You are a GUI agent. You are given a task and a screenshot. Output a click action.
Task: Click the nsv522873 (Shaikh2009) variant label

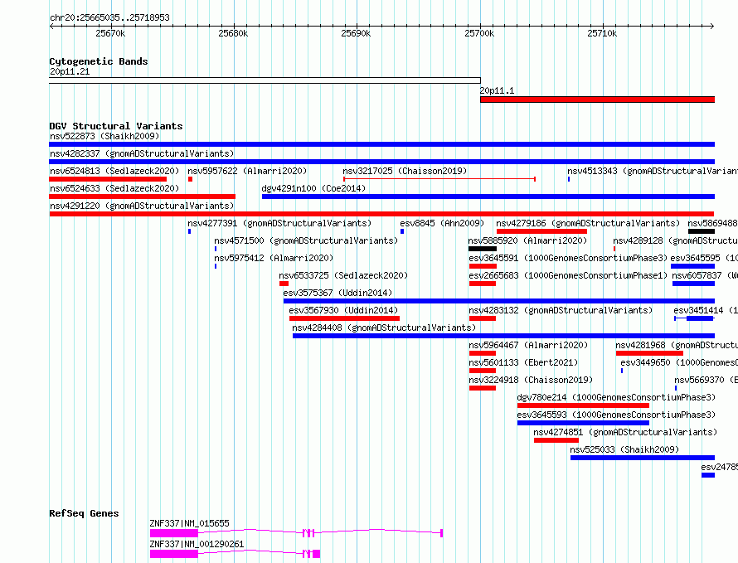coord(104,136)
